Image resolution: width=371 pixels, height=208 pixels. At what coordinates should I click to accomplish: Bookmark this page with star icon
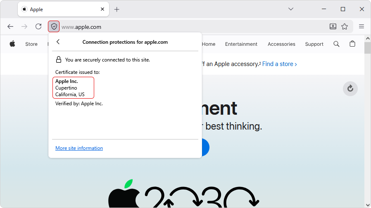pos(345,26)
